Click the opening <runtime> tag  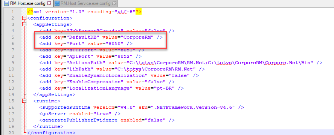pyautogui.click(x=47, y=101)
